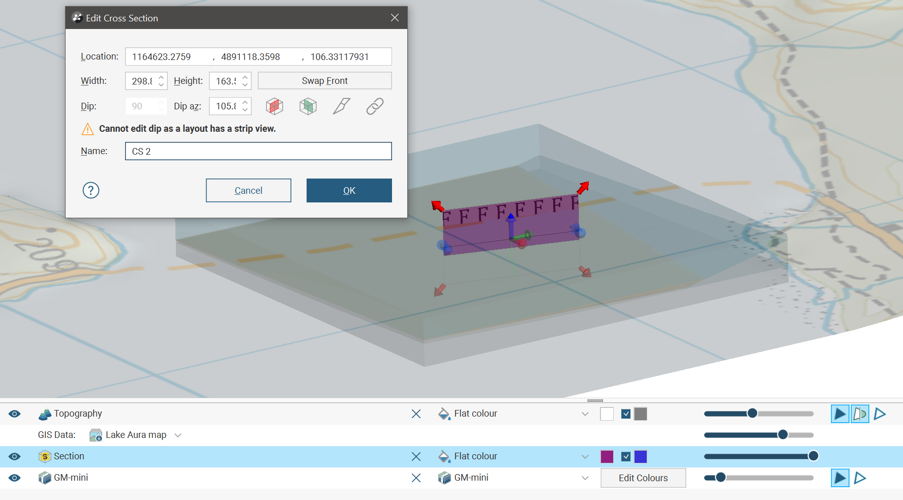This screenshot has height=500, width=903.
Task: Remove Topography from the scene with X
Action: point(416,414)
